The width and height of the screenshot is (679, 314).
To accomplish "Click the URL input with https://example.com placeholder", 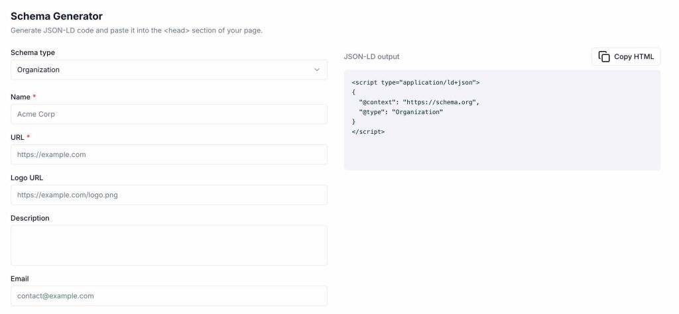I will tap(169, 154).
